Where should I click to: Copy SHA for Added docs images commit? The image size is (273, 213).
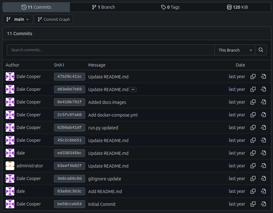253,102
